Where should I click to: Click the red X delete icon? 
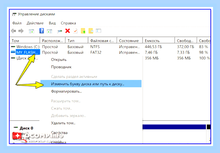[x=68, y=31]
